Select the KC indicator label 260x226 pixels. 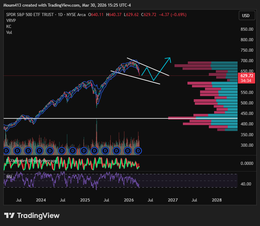(9, 27)
